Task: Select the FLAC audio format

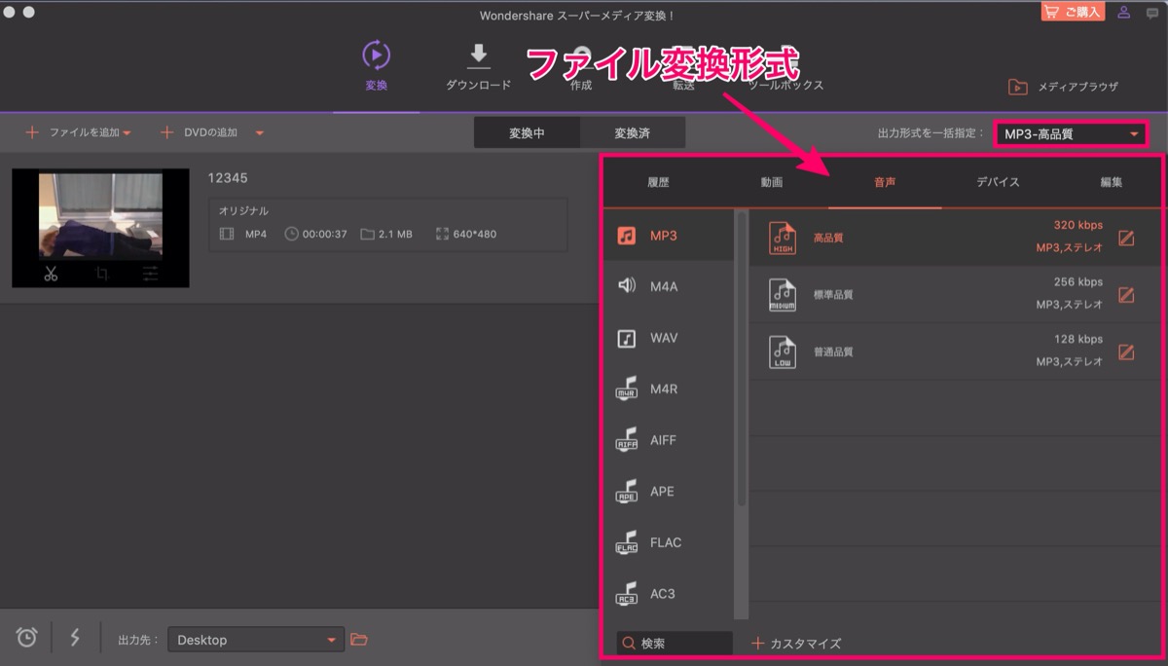Action: 669,542
